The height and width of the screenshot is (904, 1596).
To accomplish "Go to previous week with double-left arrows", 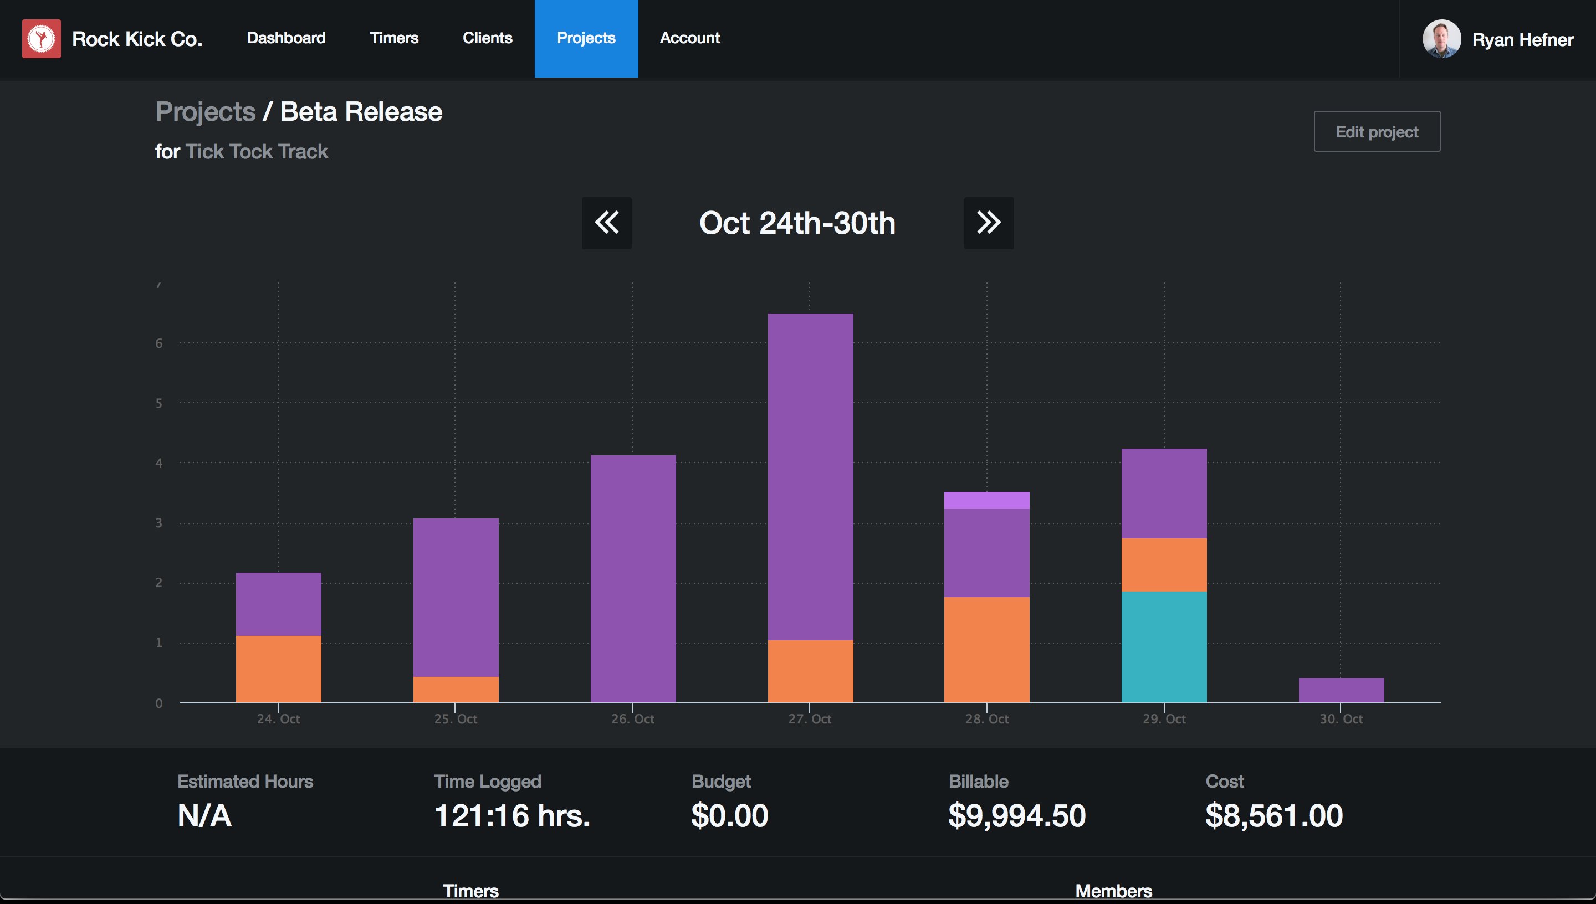I will [x=606, y=223].
